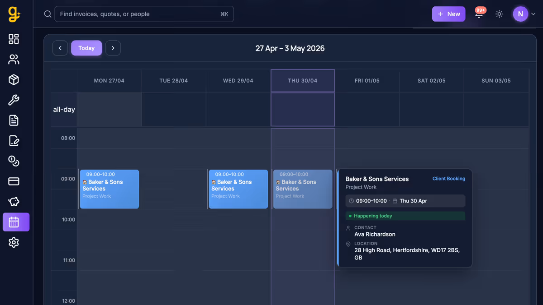The image size is (543, 305).
Task: Open the piggy bank icon in sidebar
Action: pos(14,202)
